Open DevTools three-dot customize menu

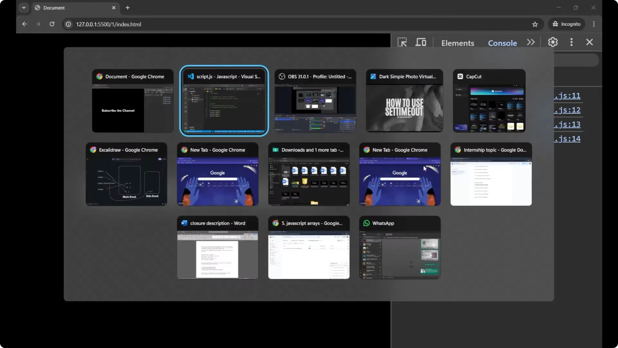click(x=571, y=42)
